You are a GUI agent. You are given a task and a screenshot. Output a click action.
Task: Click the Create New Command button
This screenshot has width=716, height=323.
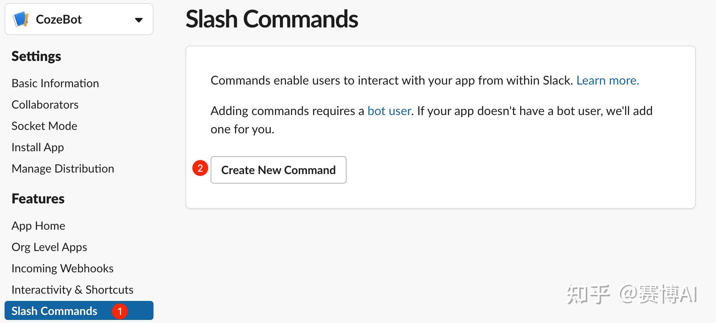click(x=278, y=170)
